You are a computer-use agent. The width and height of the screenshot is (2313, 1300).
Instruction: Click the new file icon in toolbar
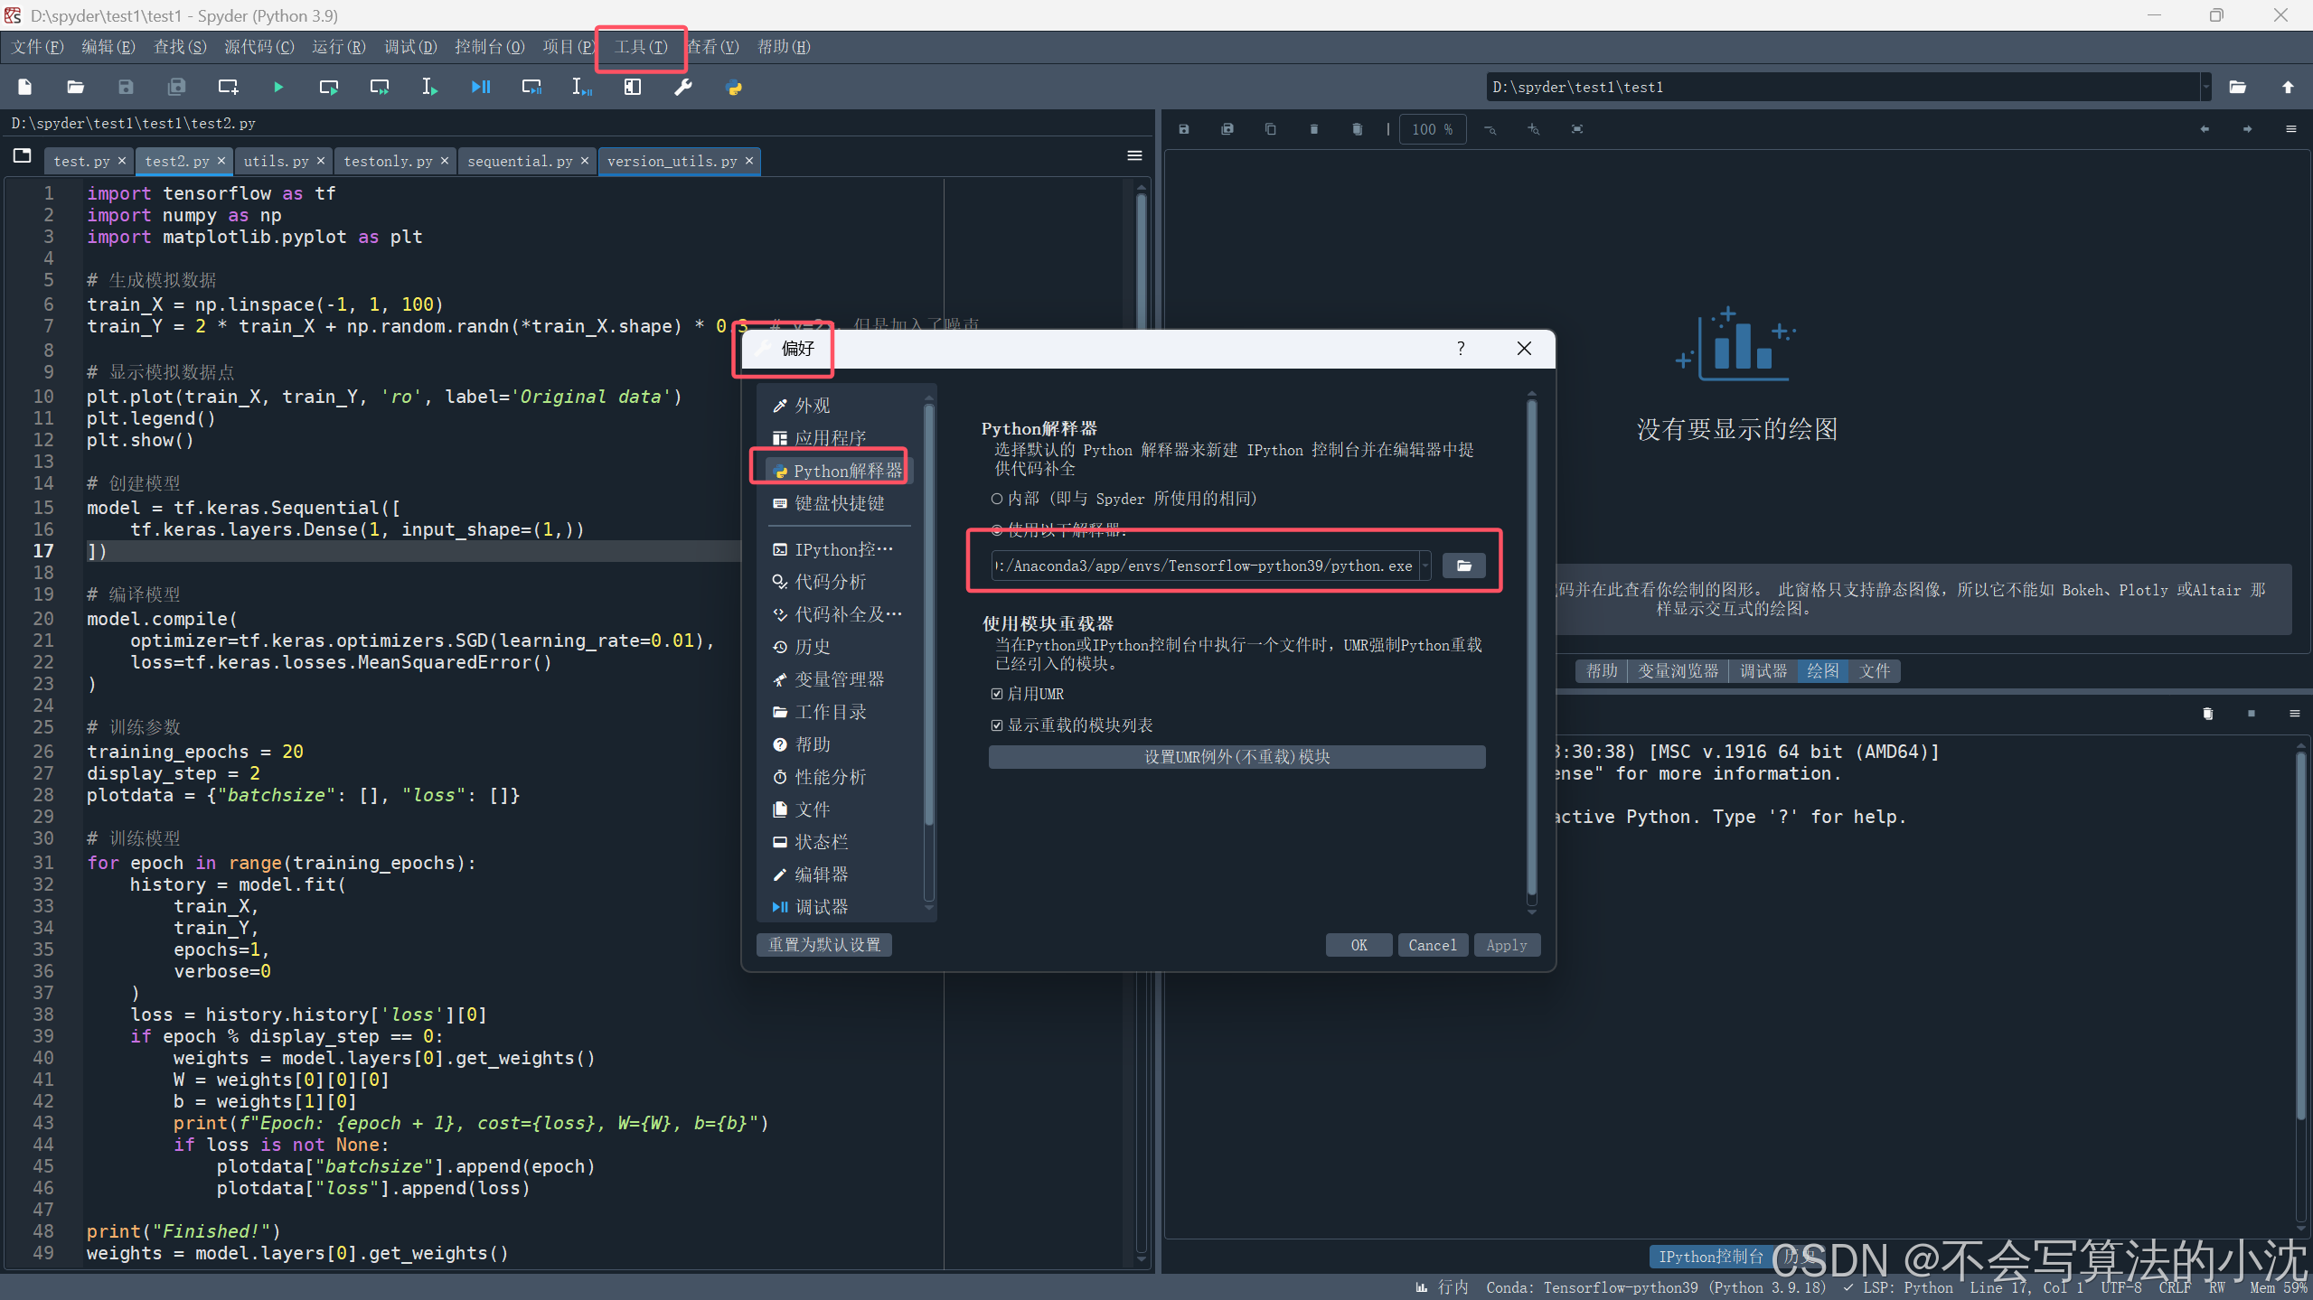coord(25,88)
